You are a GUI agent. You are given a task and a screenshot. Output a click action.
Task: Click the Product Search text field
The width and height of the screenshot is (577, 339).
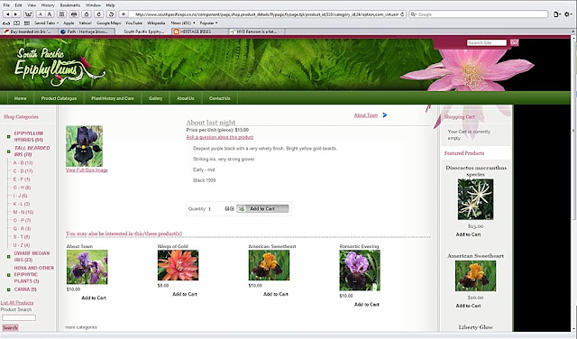pyautogui.click(x=19, y=317)
